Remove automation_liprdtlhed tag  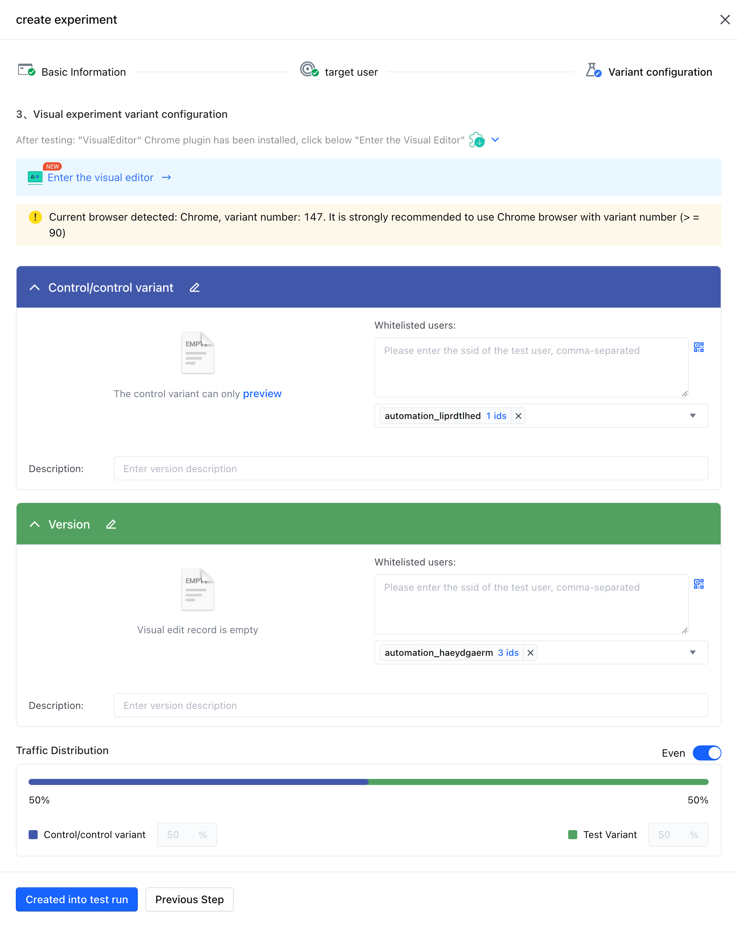pyautogui.click(x=518, y=416)
